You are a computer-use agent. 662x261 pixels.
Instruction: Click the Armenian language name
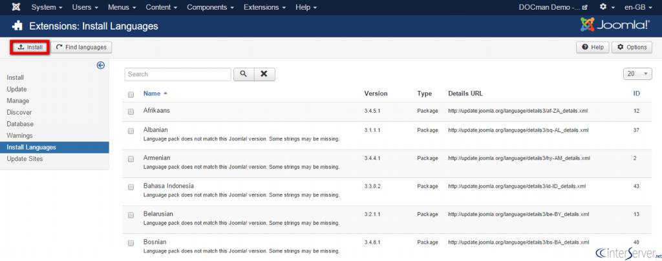coord(156,157)
